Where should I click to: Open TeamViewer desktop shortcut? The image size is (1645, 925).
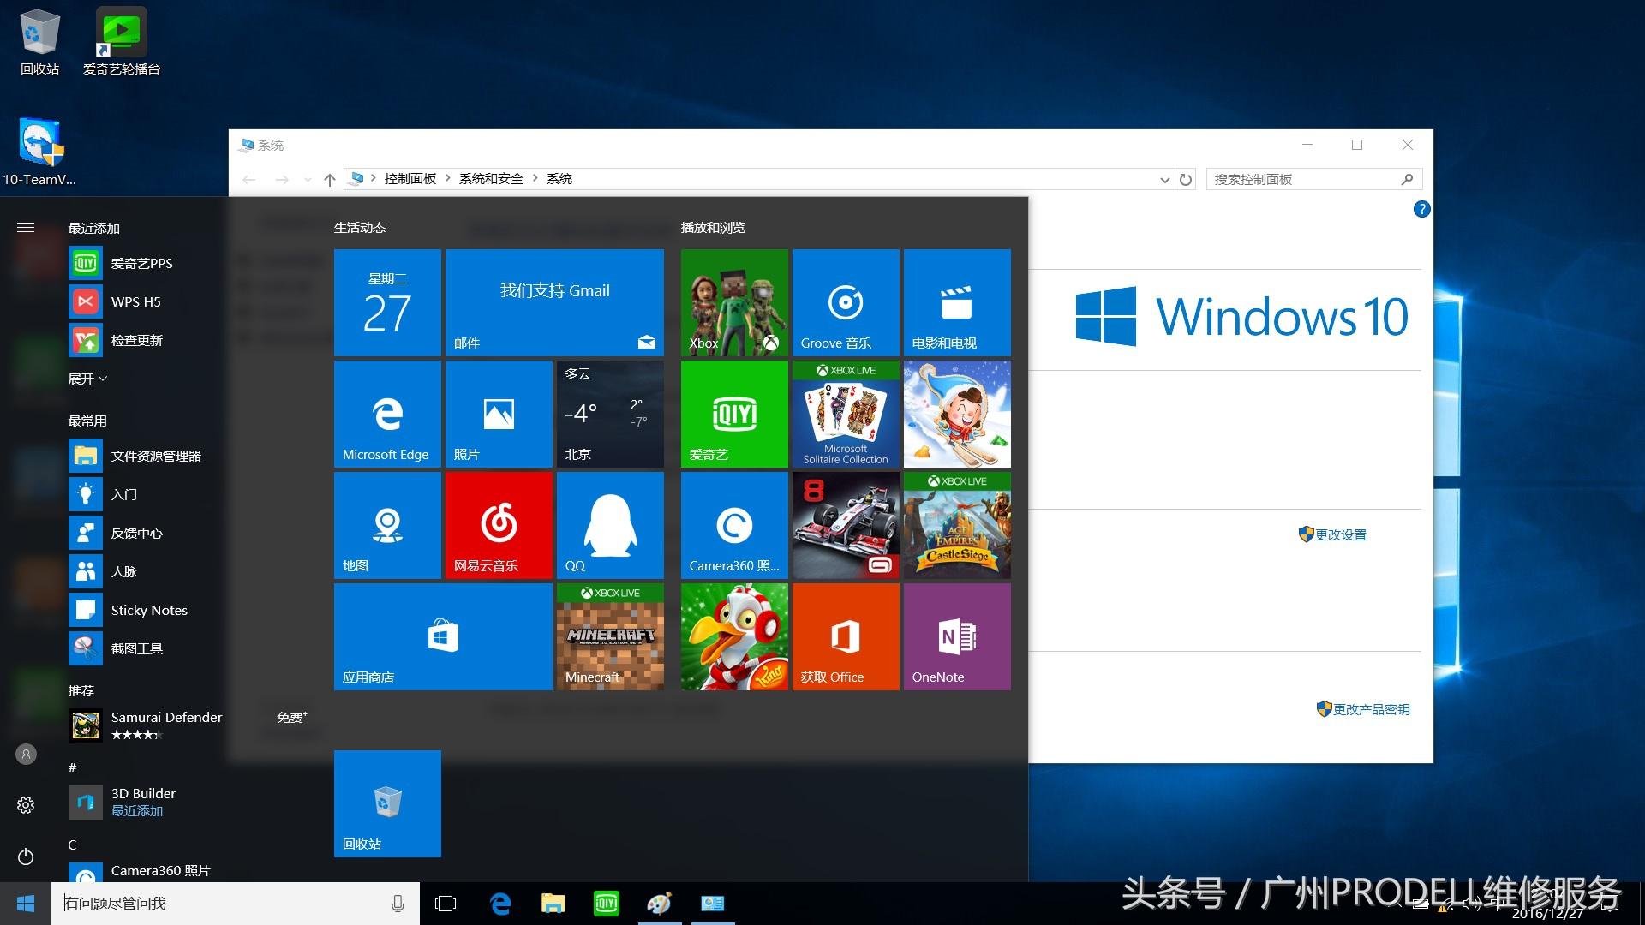coord(39,152)
